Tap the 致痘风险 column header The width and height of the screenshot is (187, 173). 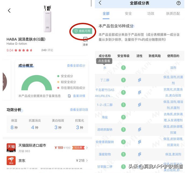(x=155, y=56)
